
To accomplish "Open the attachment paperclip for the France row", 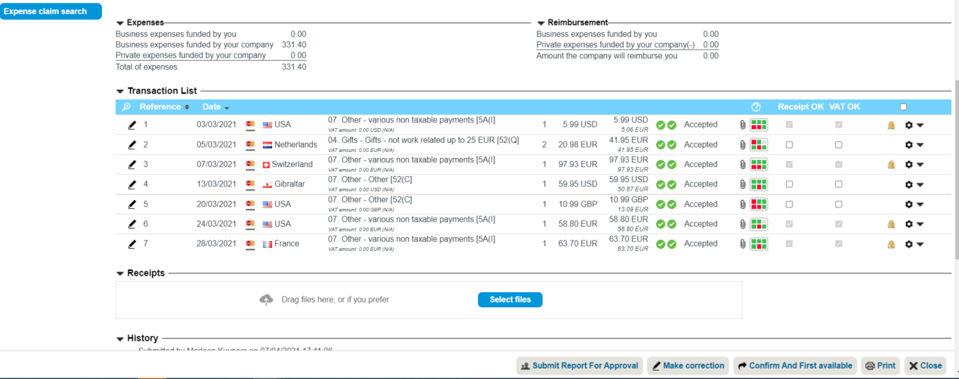I will coord(742,243).
